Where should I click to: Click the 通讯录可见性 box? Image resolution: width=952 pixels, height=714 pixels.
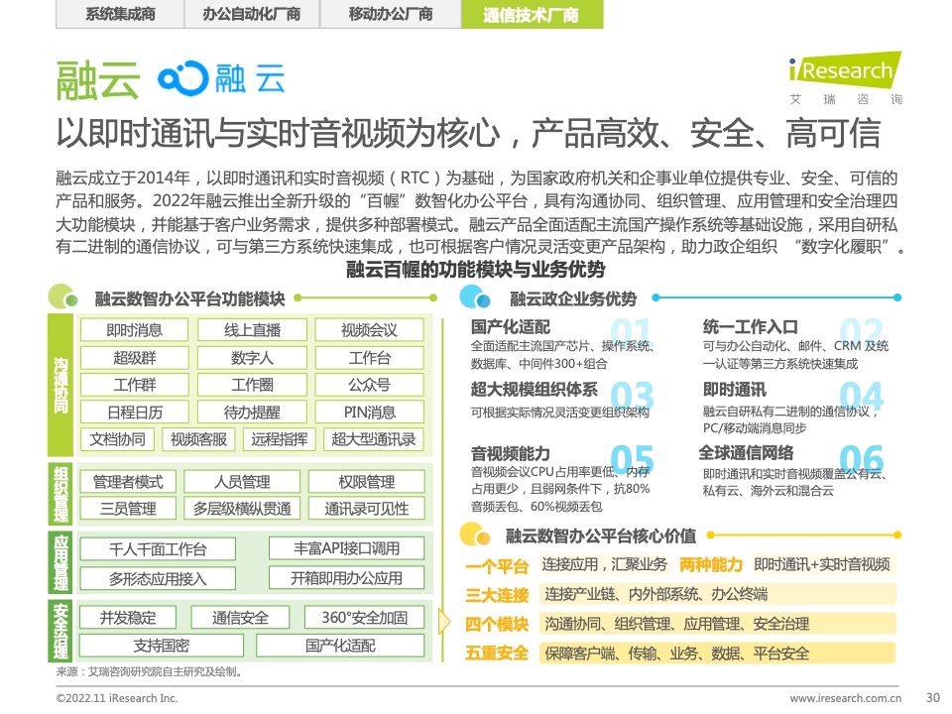point(366,508)
